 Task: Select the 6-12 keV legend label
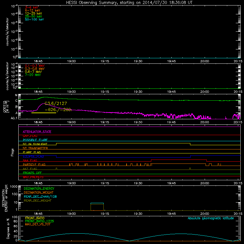pyautogui.click(x=33, y=10)
